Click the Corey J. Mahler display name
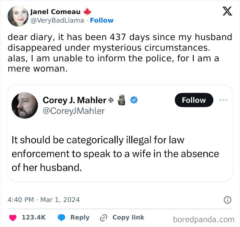The height and width of the screenshot is (227, 240). tap(74, 100)
